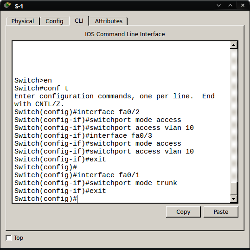Select the CLI tab
Image resolution: width=250 pixels, height=250 pixels.
[79, 21]
